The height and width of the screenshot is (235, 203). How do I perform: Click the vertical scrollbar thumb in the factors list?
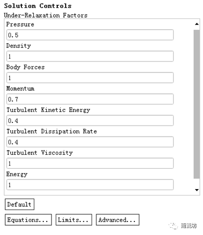pyautogui.click(x=197, y=104)
